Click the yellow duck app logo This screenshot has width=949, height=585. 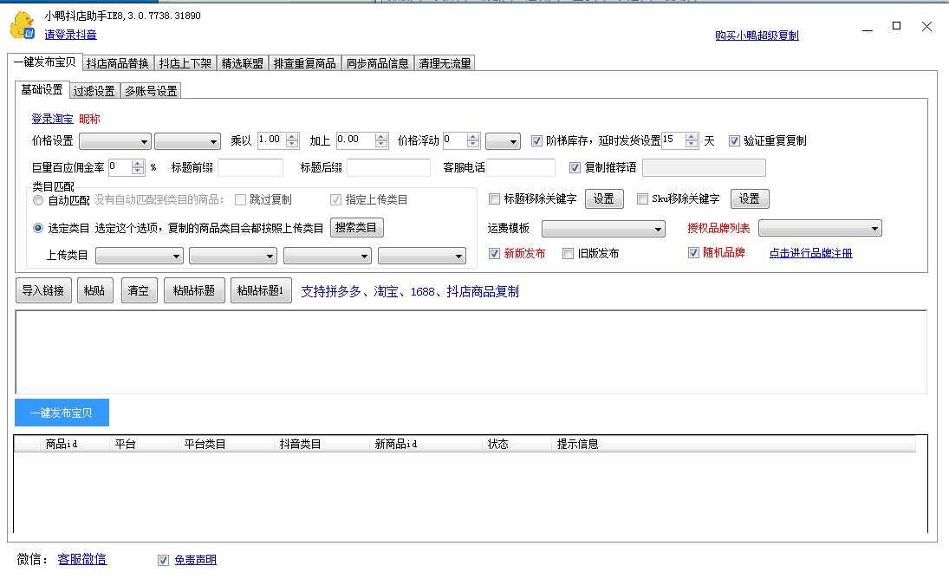(22, 26)
